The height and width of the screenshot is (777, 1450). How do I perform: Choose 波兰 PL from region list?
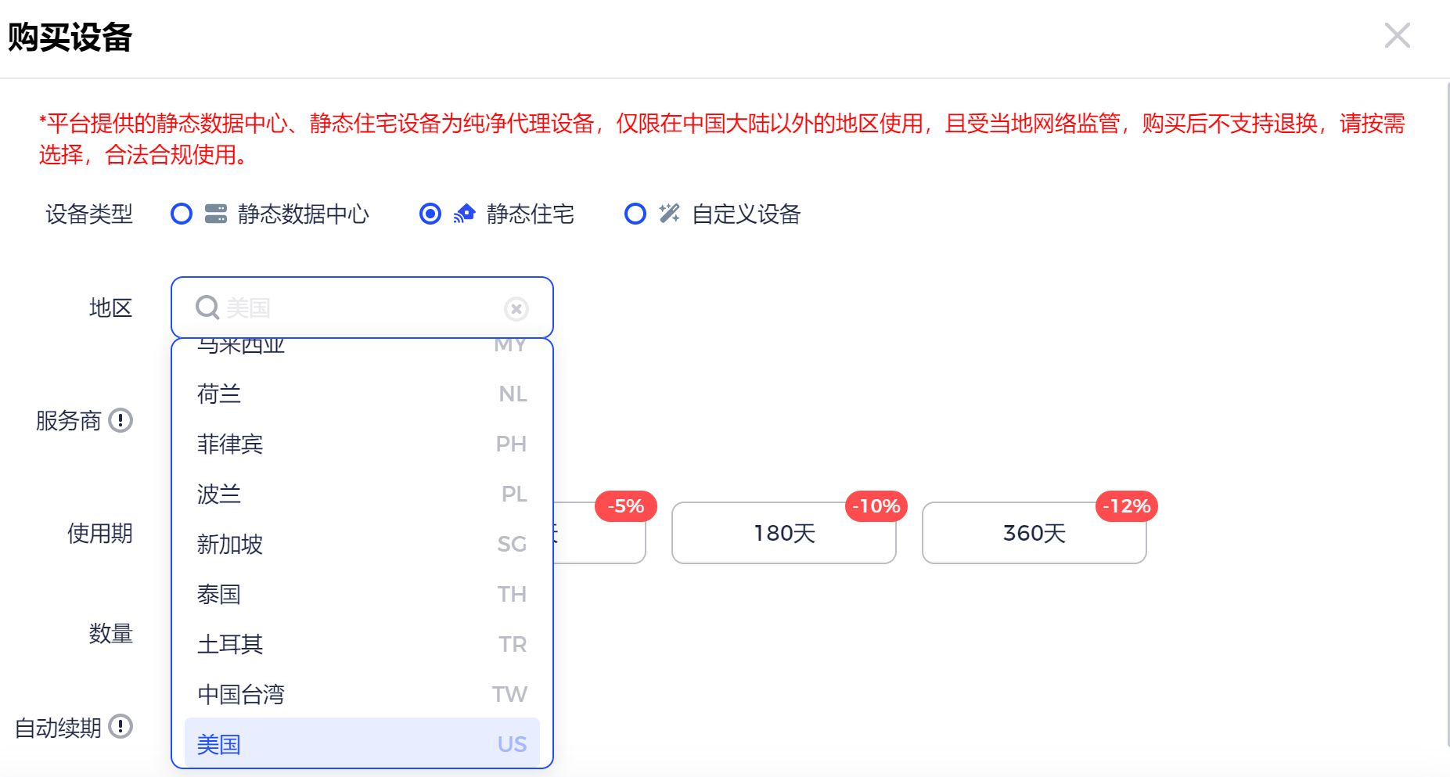(362, 494)
